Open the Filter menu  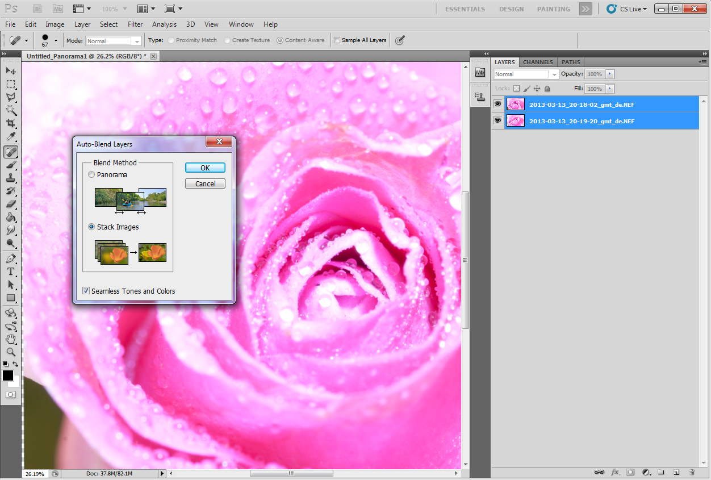(x=135, y=24)
